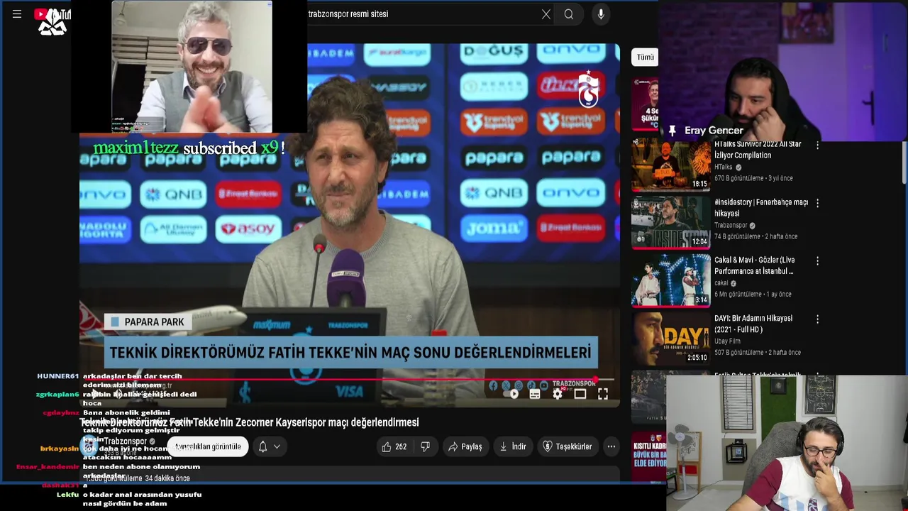Open options menu for #insidestory video
The width and height of the screenshot is (908, 511).
pos(817,203)
